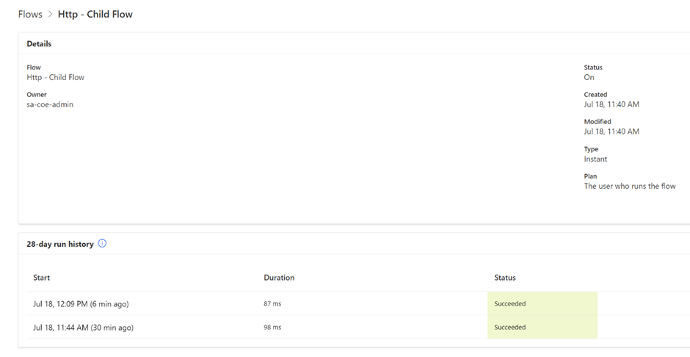Viewport: 690px width, 357px height.
Task: Click the Succeeded badge for the 87 ms run
Action: click(x=510, y=303)
